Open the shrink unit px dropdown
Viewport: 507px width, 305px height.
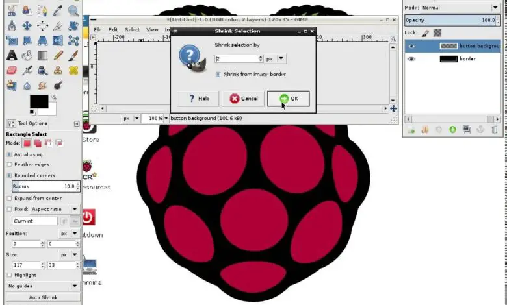click(x=276, y=59)
